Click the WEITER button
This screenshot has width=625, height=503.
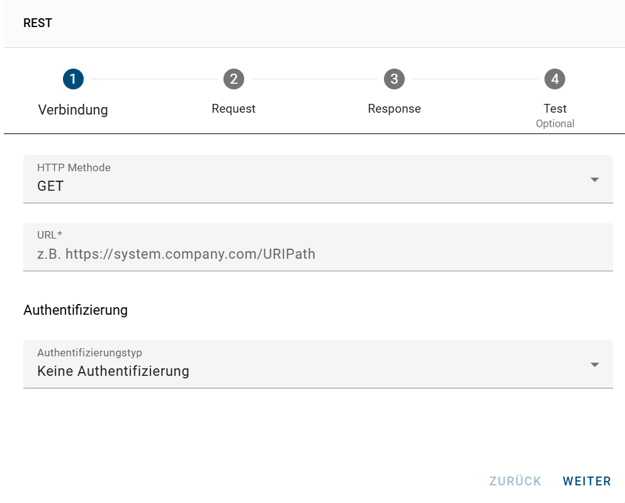586,480
